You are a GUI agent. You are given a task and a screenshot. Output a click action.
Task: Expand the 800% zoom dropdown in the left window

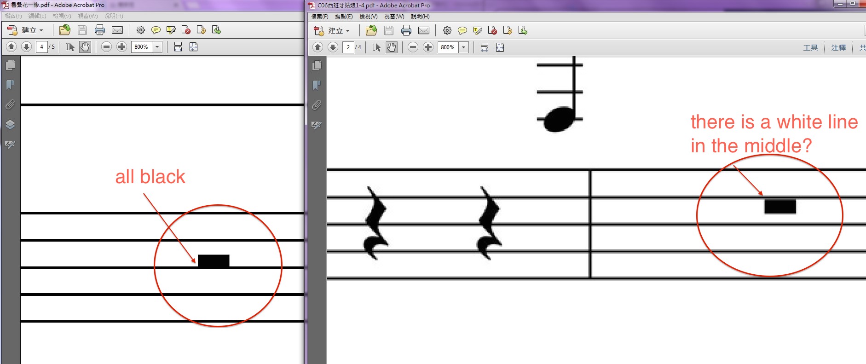click(157, 47)
